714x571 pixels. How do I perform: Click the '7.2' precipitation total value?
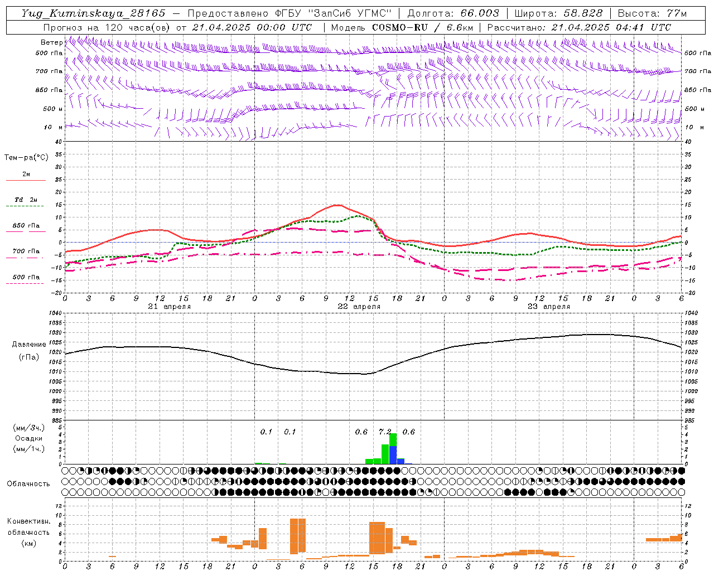385,432
